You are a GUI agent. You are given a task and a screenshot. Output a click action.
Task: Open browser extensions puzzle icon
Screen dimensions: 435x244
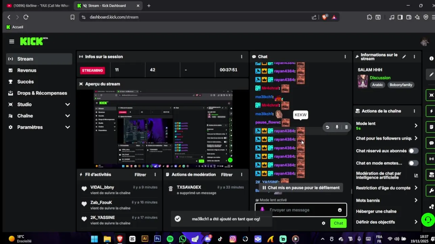point(369,17)
